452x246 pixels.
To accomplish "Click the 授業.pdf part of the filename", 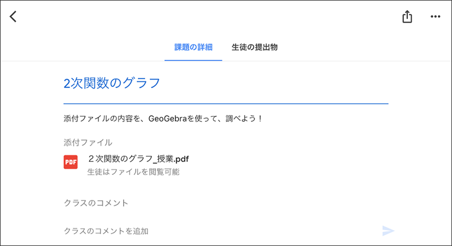I will tap(172, 159).
